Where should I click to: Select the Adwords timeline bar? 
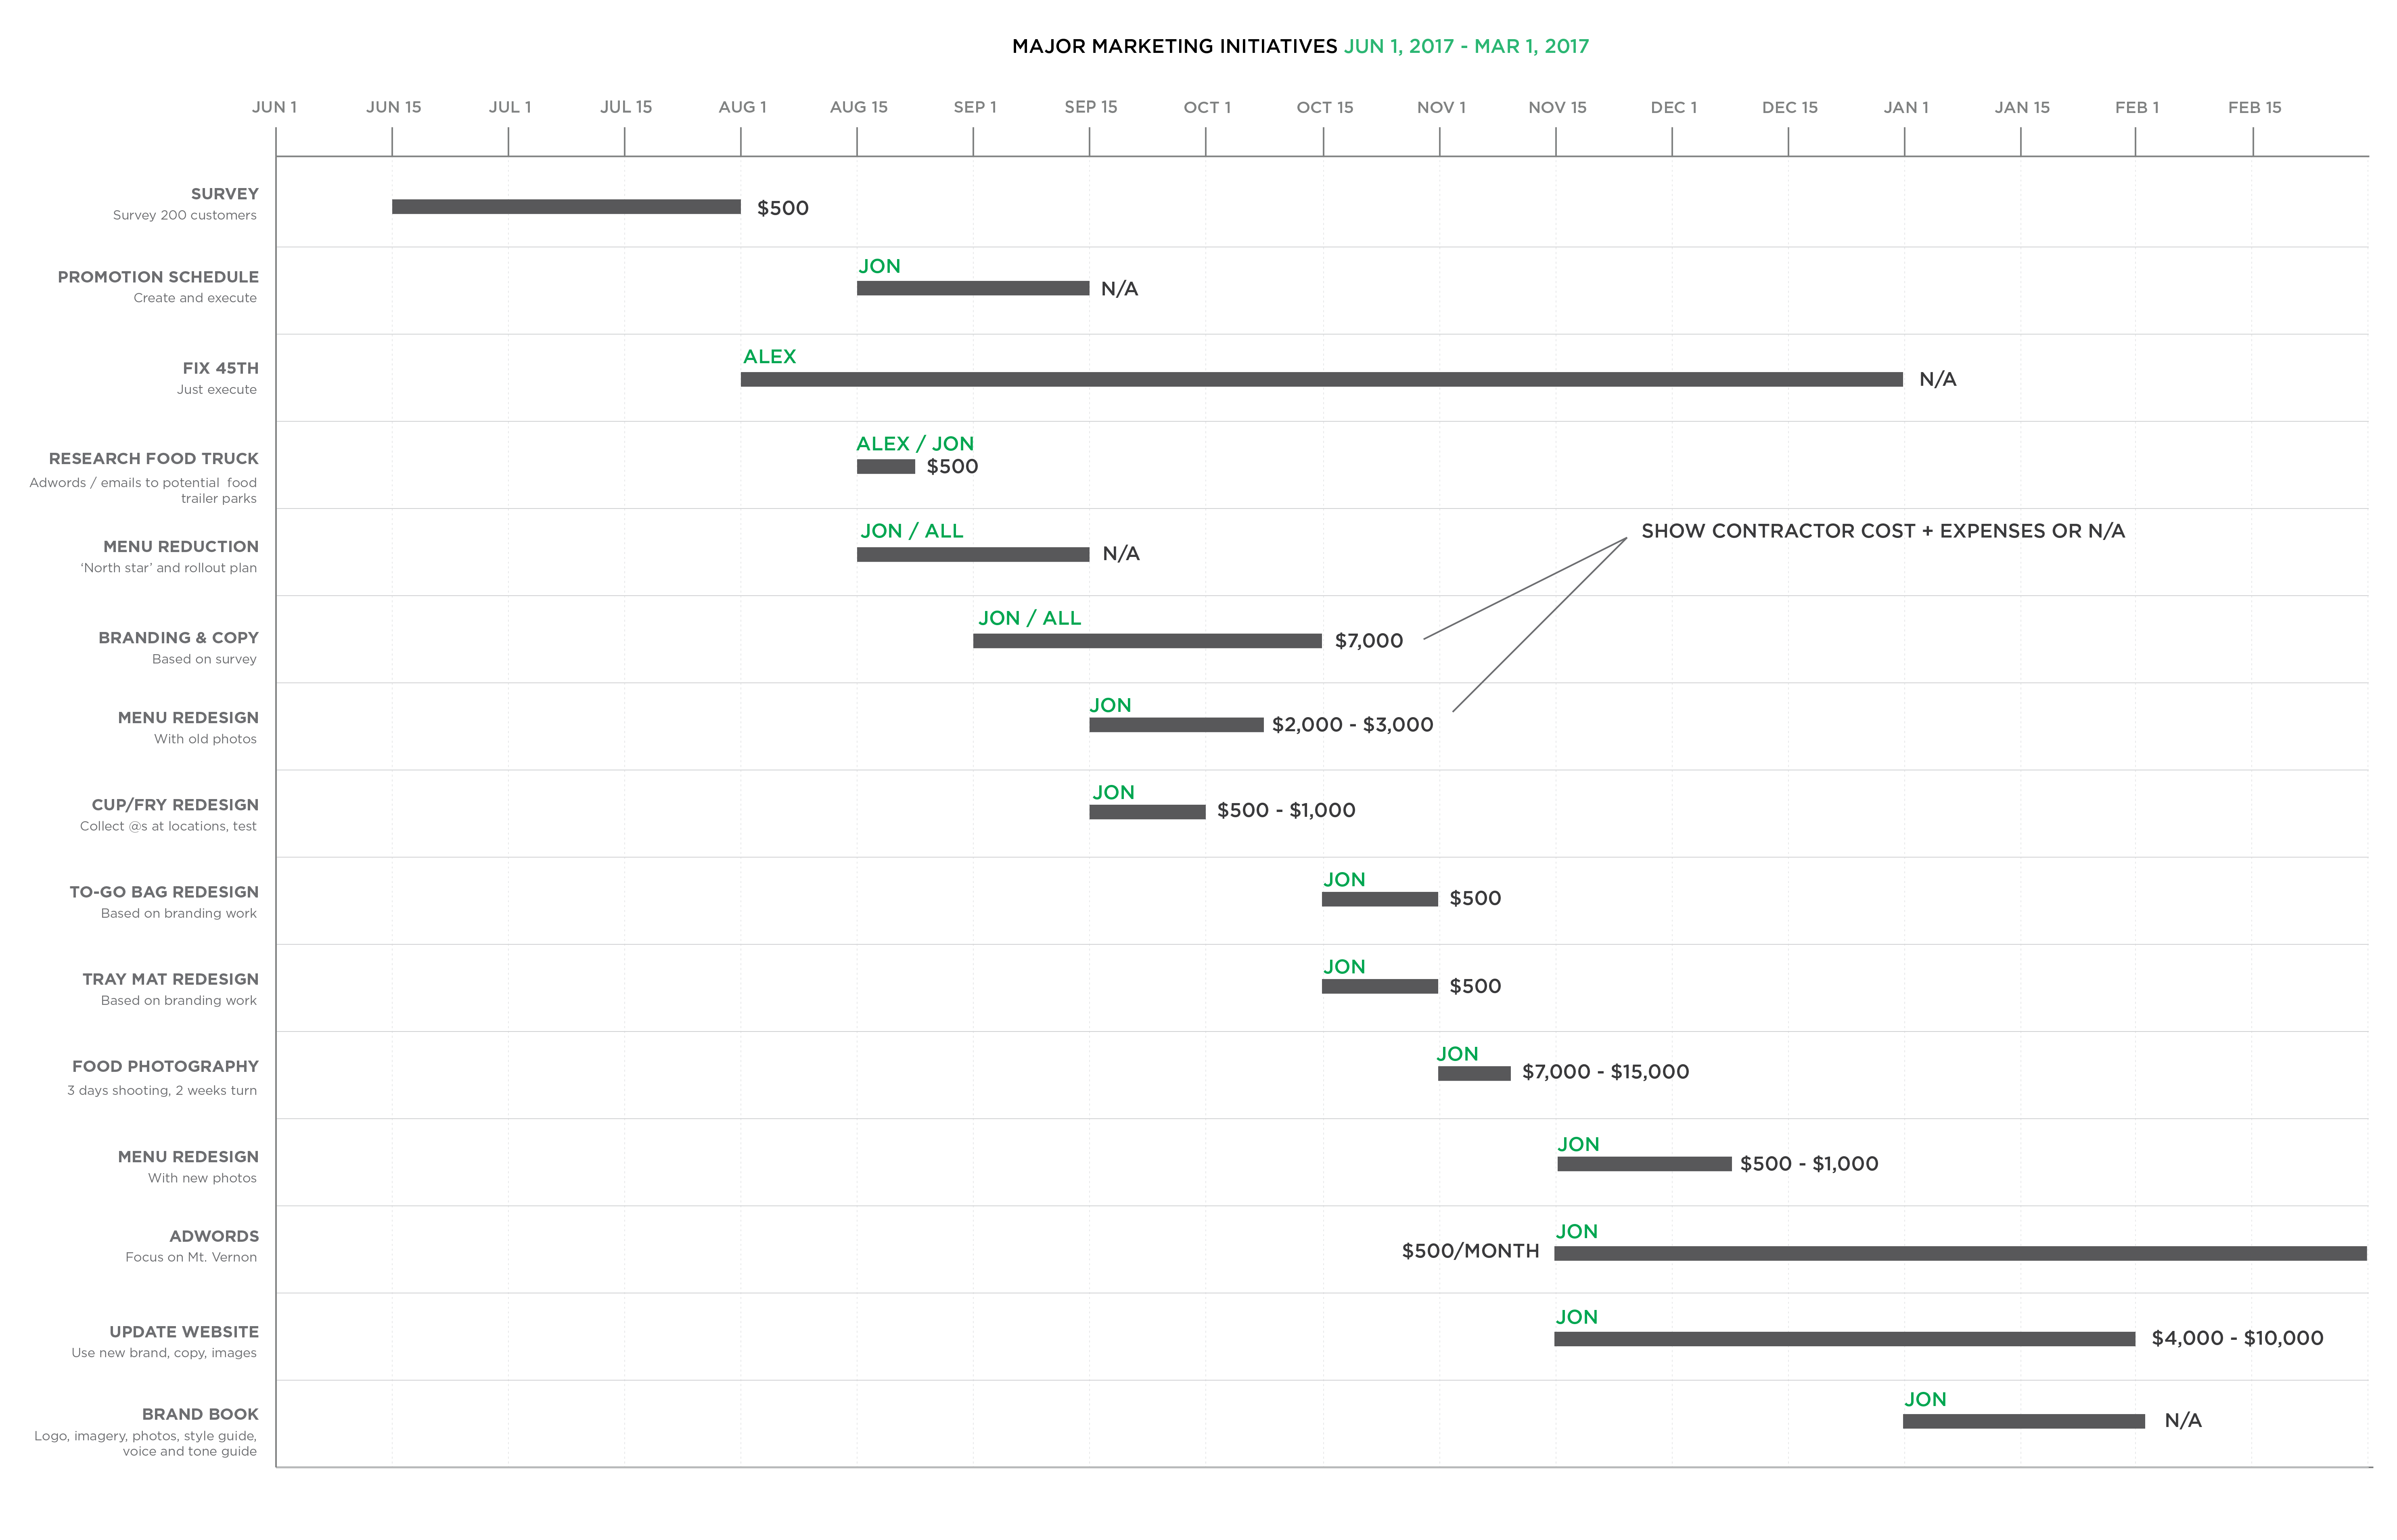(1960, 1253)
